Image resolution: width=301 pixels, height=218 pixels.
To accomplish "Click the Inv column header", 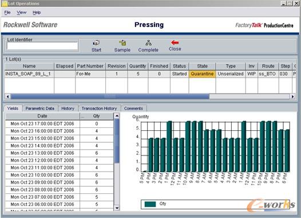I will (252, 66).
